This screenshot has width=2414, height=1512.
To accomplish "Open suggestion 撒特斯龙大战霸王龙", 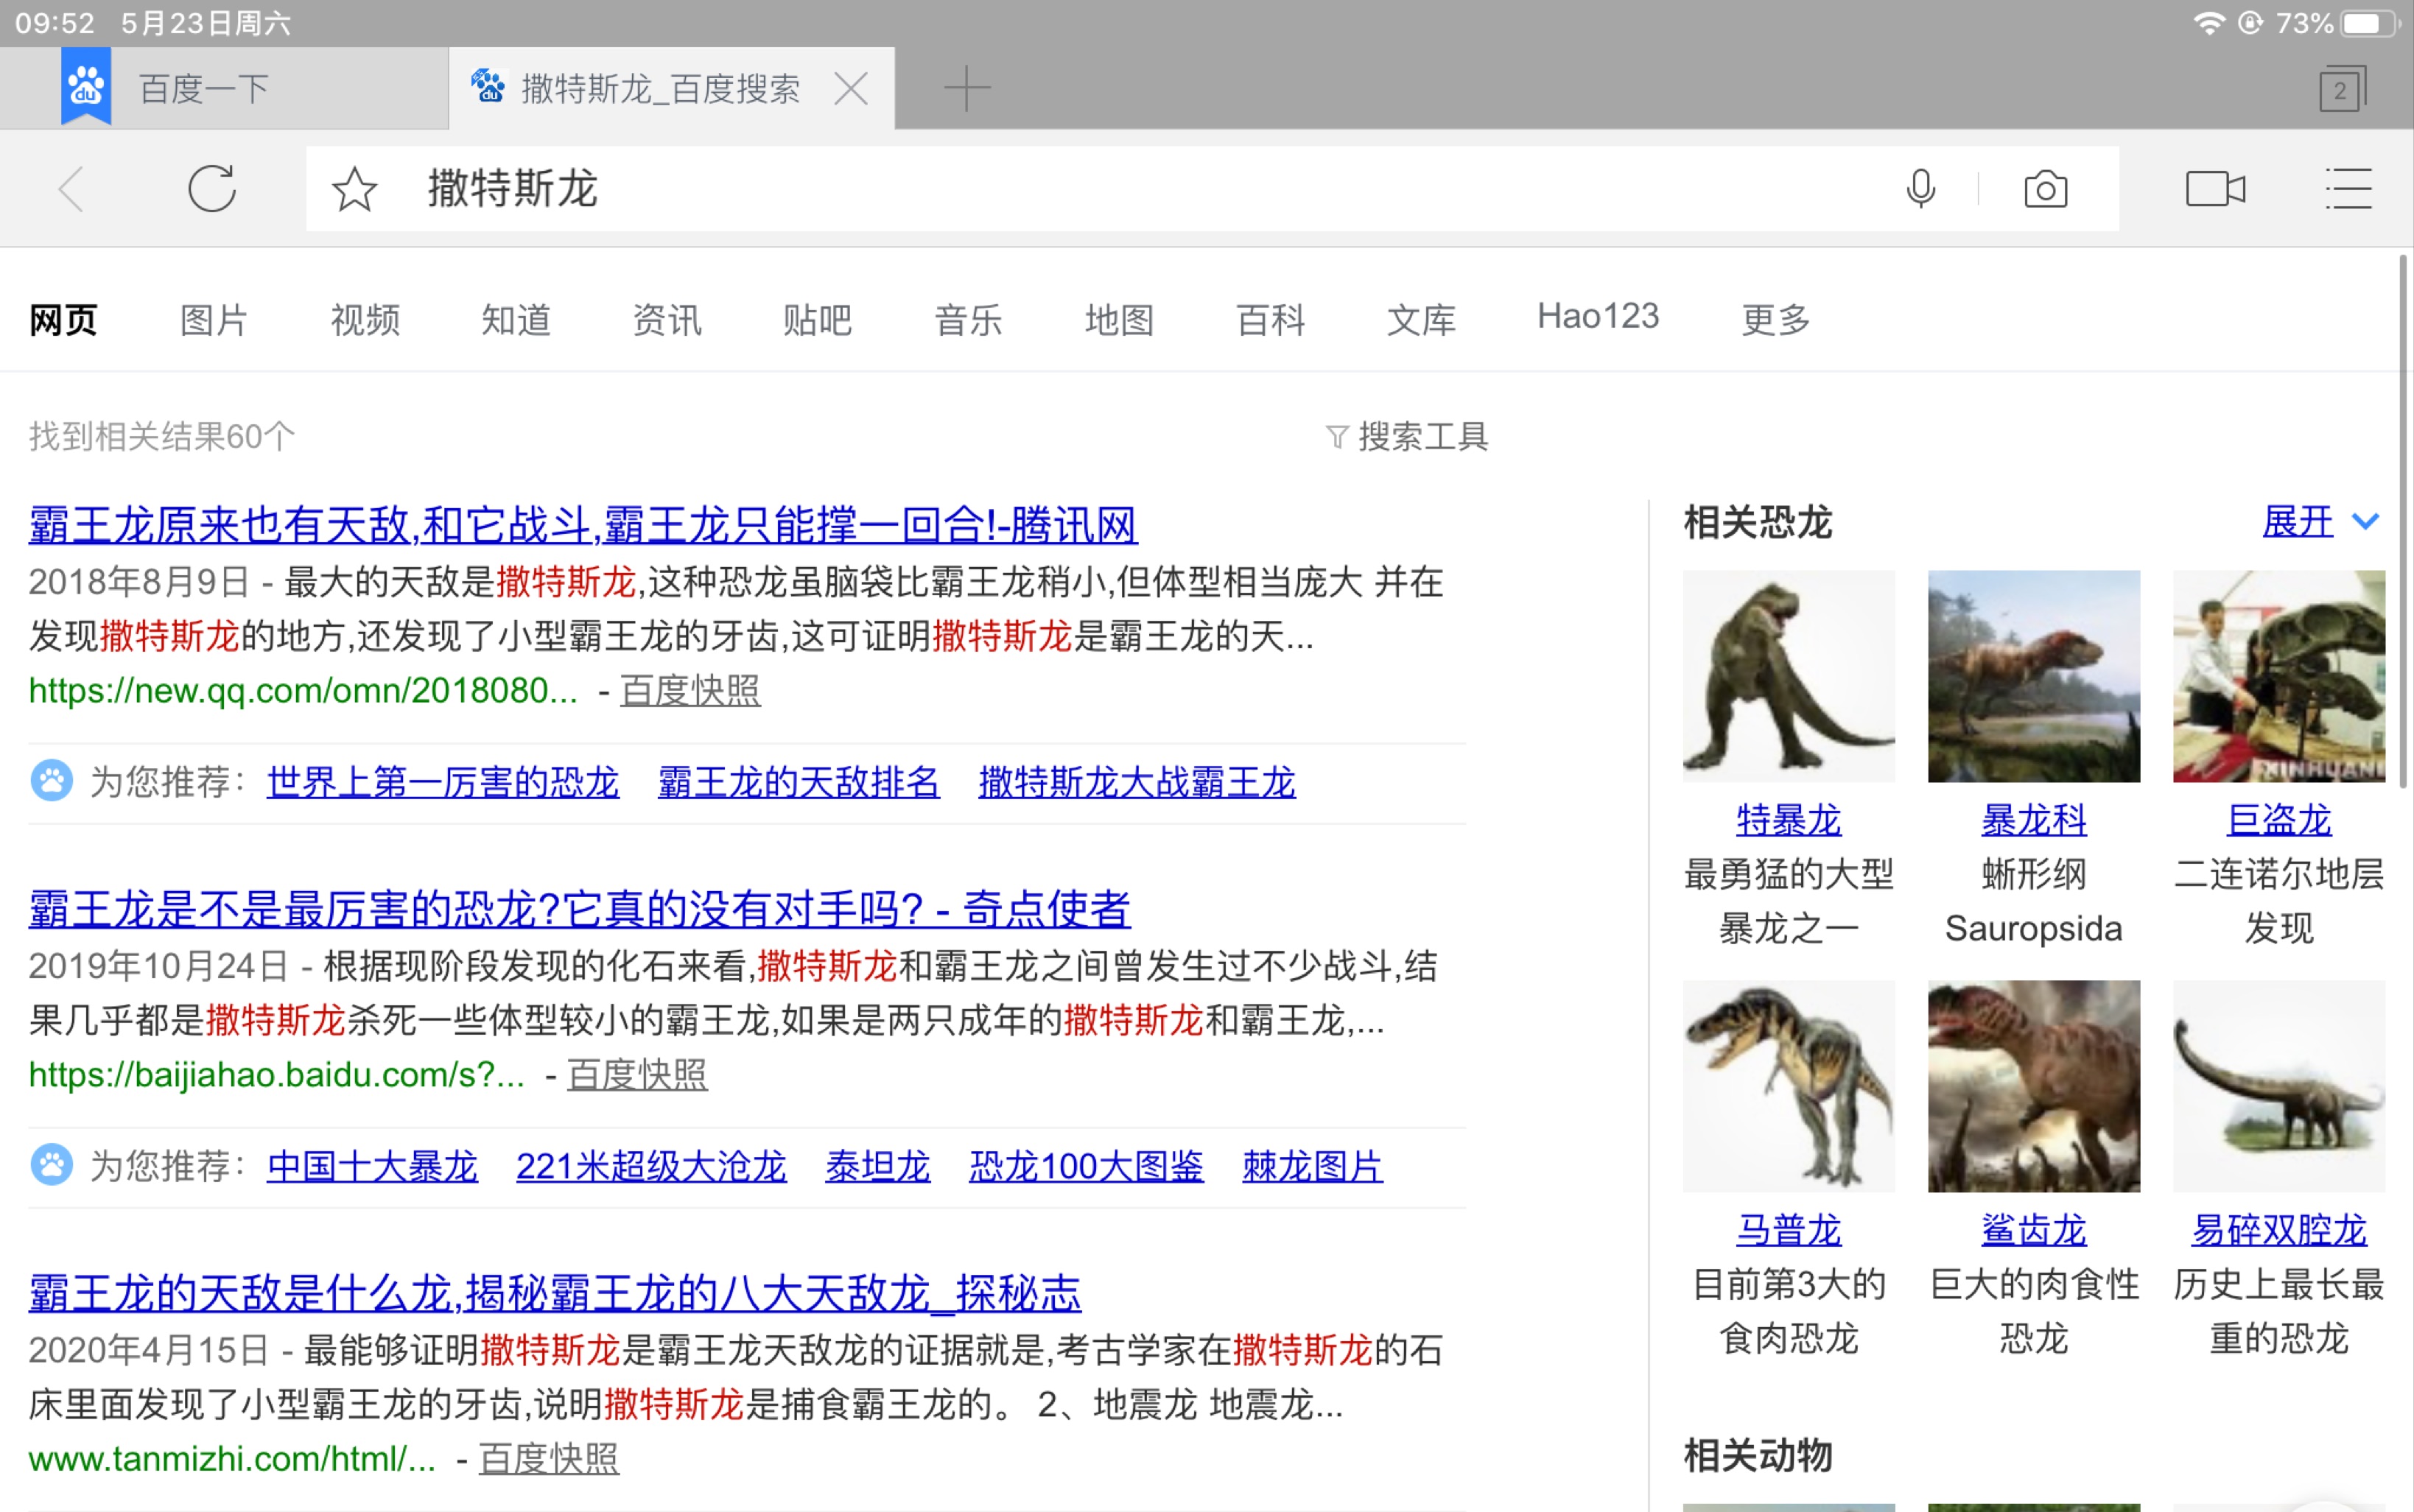I will point(1137,781).
